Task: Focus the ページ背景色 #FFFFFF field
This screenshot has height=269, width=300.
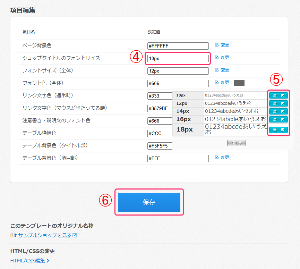Action: click(178, 46)
